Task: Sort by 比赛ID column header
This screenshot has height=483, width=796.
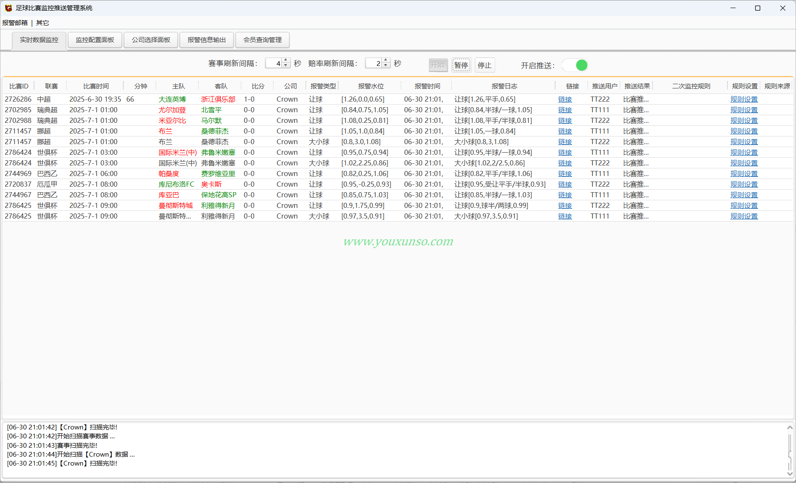Action: [19, 86]
